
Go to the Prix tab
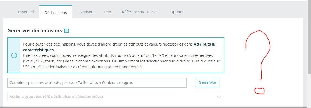108,12
